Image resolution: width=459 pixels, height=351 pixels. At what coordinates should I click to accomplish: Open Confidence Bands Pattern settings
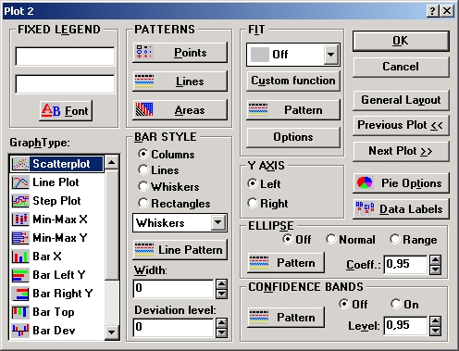[286, 317]
